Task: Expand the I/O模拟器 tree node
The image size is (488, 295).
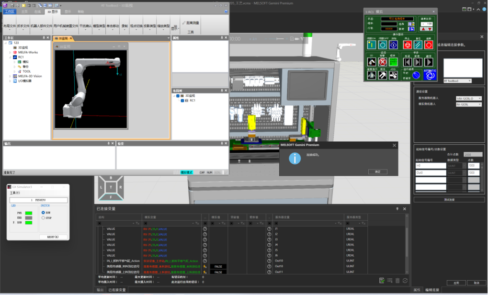Action: pos(10,81)
